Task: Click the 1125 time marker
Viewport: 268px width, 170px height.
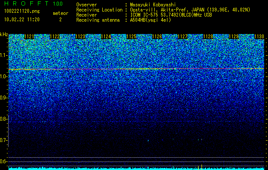Action: pos(131,37)
